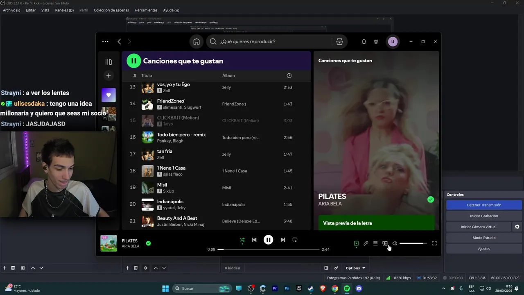
Task: Skip to the previous track
Action: [254, 240]
